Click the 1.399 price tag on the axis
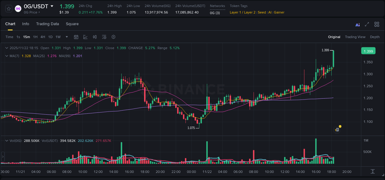 pyautogui.click(x=368, y=51)
